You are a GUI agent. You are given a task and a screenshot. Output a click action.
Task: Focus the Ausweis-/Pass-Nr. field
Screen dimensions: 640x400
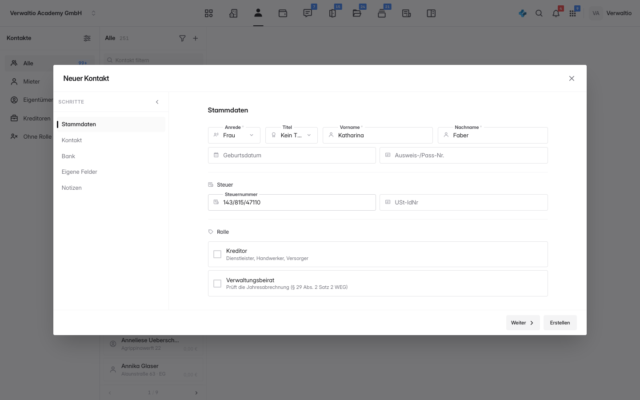[464, 156]
